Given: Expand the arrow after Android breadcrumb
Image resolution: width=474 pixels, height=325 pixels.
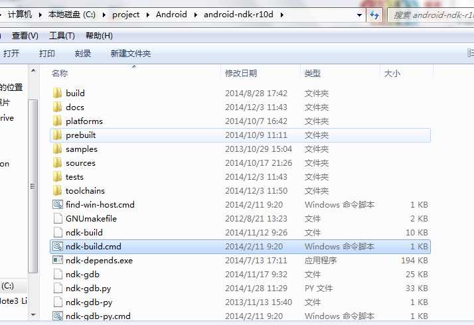Looking at the screenshot, I should [x=195, y=15].
